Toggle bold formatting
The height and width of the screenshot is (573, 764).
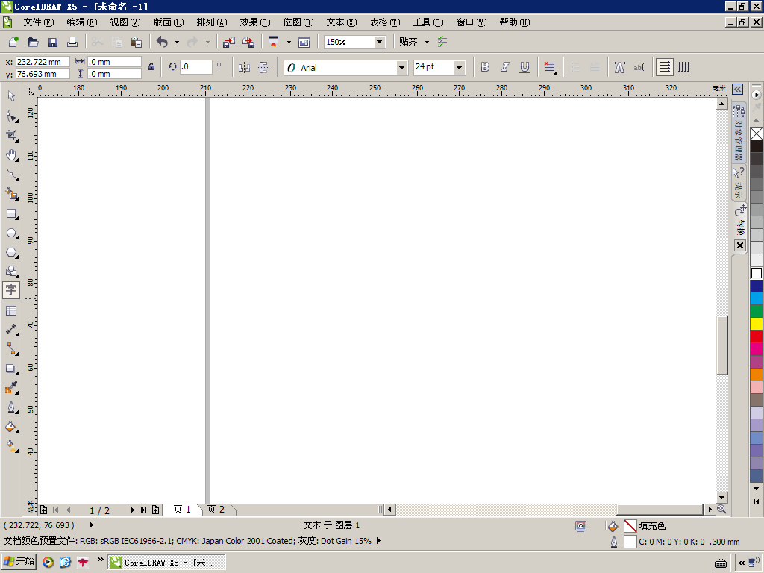pyautogui.click(x=485, y=67)
